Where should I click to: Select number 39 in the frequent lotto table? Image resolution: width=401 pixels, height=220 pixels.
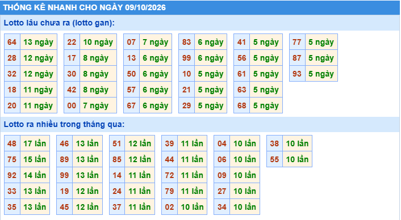[170, 143]
